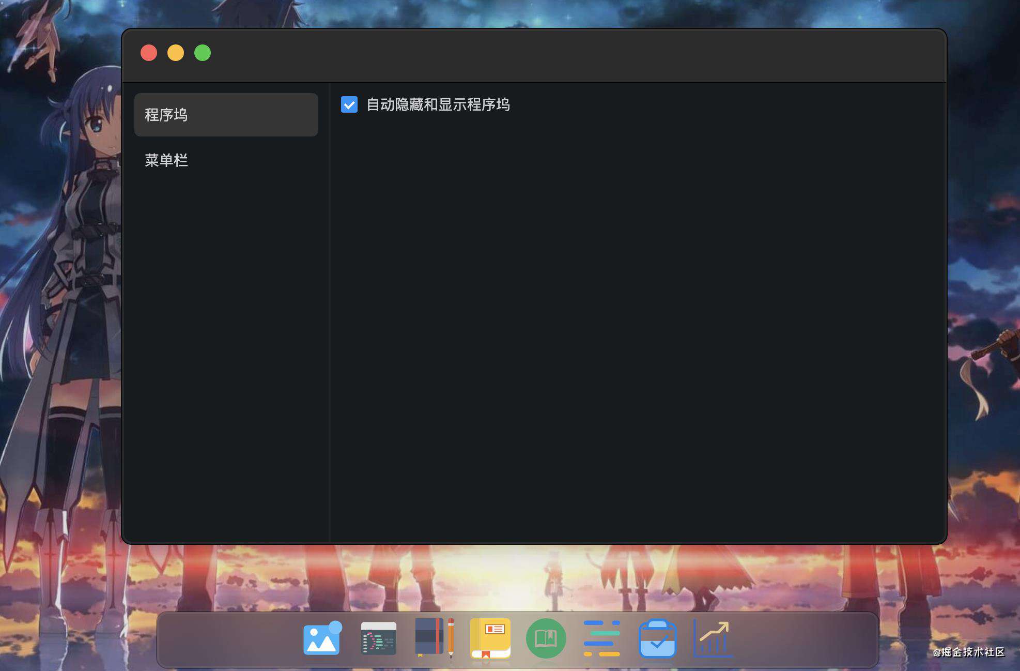Open the blue task checkmark dock icon

pyautogui.click(x=657, y=638)
